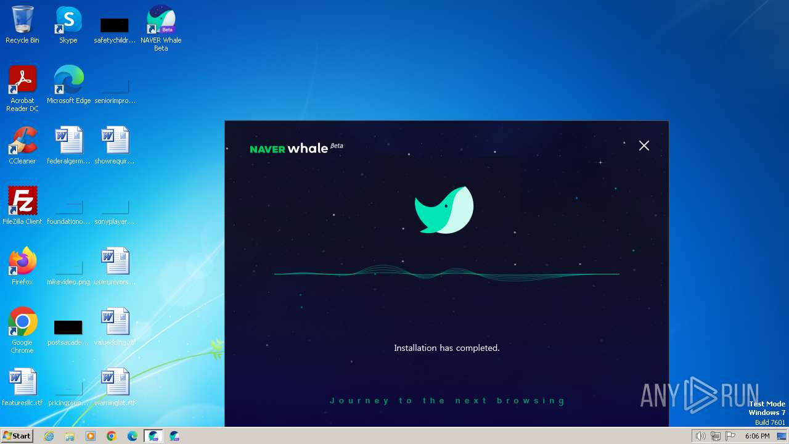The height and width of the screenshot is (444, 789).
Task: Select the Acrobat Reader DC desktop icon
Action: pyautogui.click(x=22, y=89)
